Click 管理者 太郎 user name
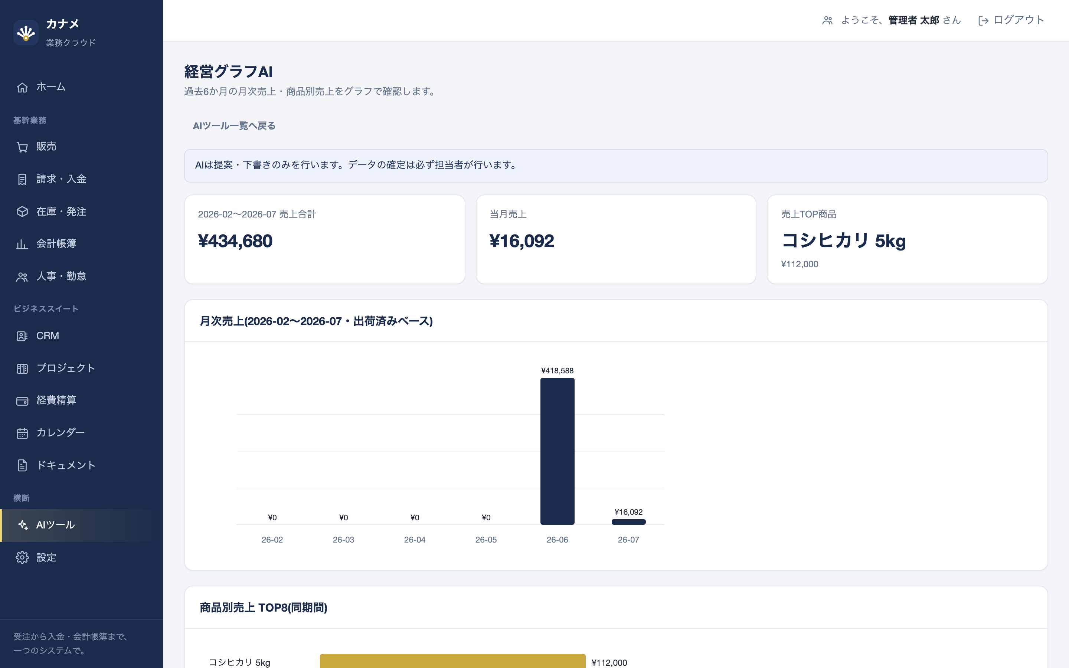The image size is (1069, 668). pos(913,20)
